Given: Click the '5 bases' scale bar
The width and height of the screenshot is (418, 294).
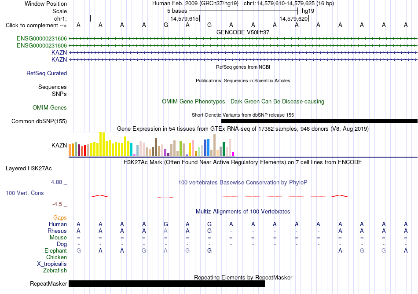Looking at the screenshot, I should 243,11.
